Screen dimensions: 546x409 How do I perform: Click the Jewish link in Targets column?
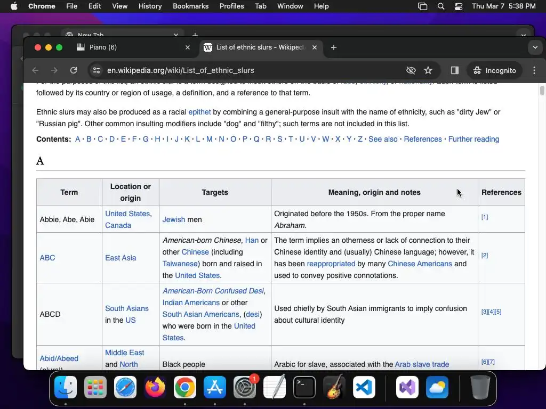[174, 219]
